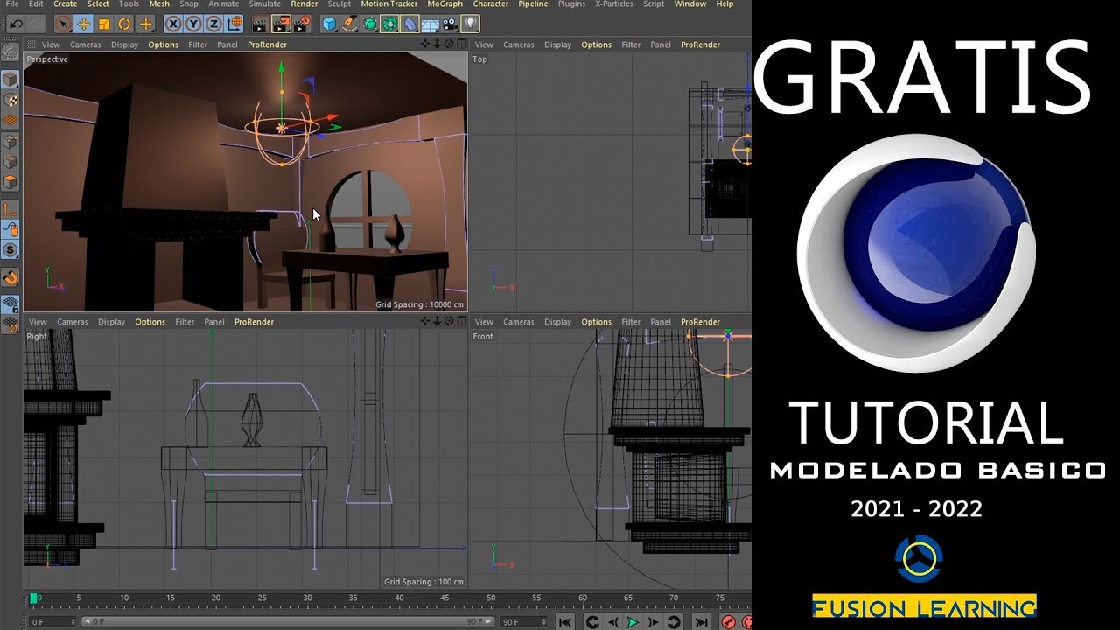Open the Light objects dropdown
Screen dimensions: 1120x630
[x=471, y=24]
